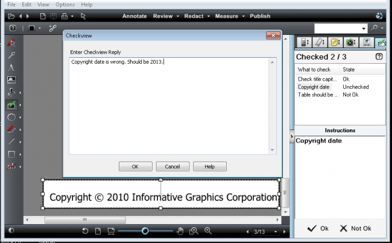This screenshot has width=392, height=243.
Task: Expand Checkview tool variants
Action: 21,105
